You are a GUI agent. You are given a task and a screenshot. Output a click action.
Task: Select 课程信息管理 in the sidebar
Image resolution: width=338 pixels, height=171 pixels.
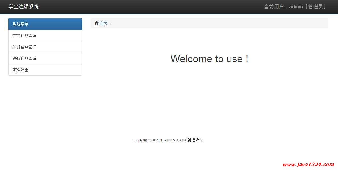45,58
